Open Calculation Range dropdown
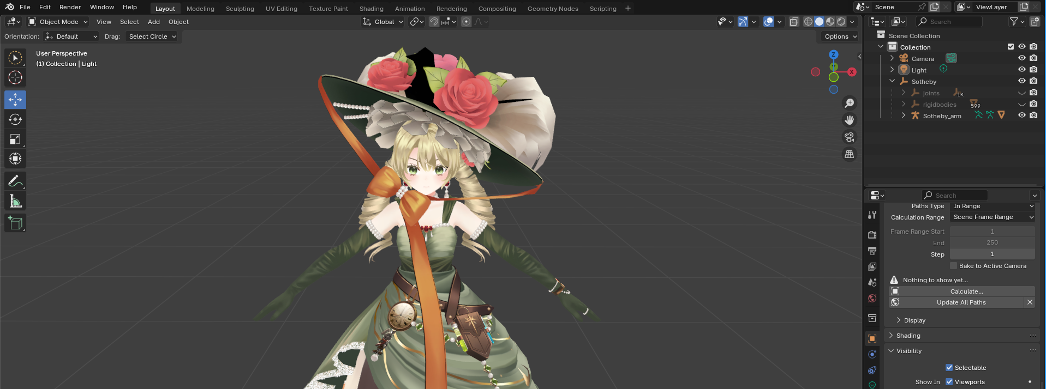The height and width of the screenshot is (389, 1046). pyautogui.click(x=993, y=217)
